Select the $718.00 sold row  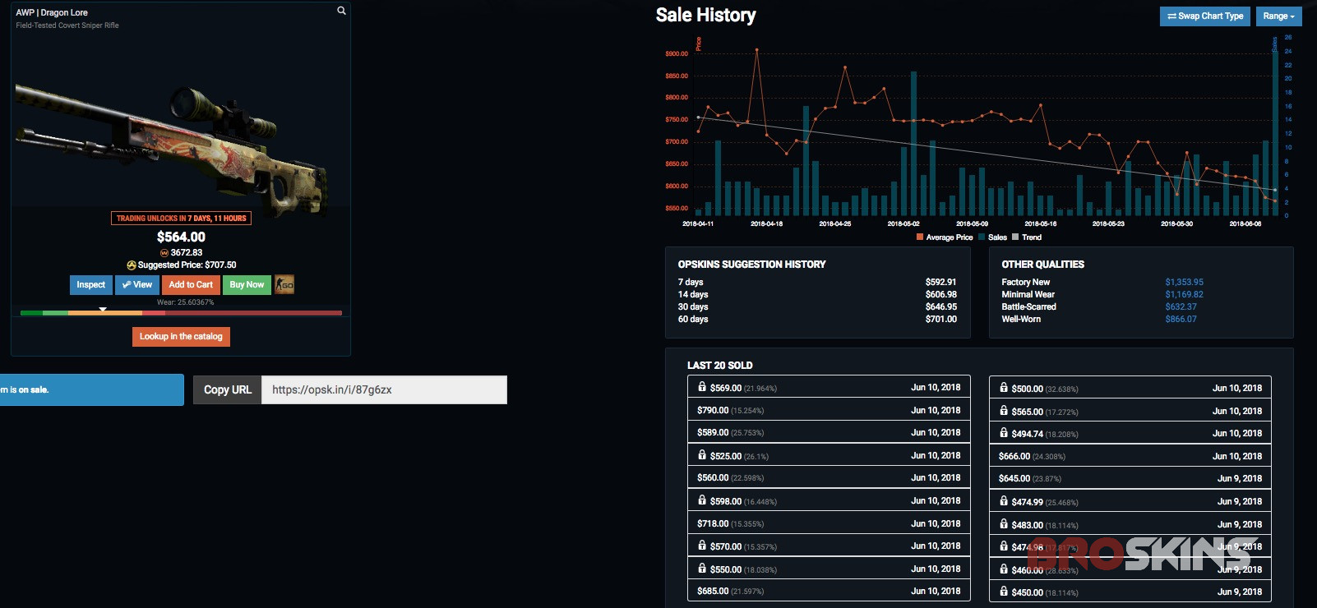829,523
